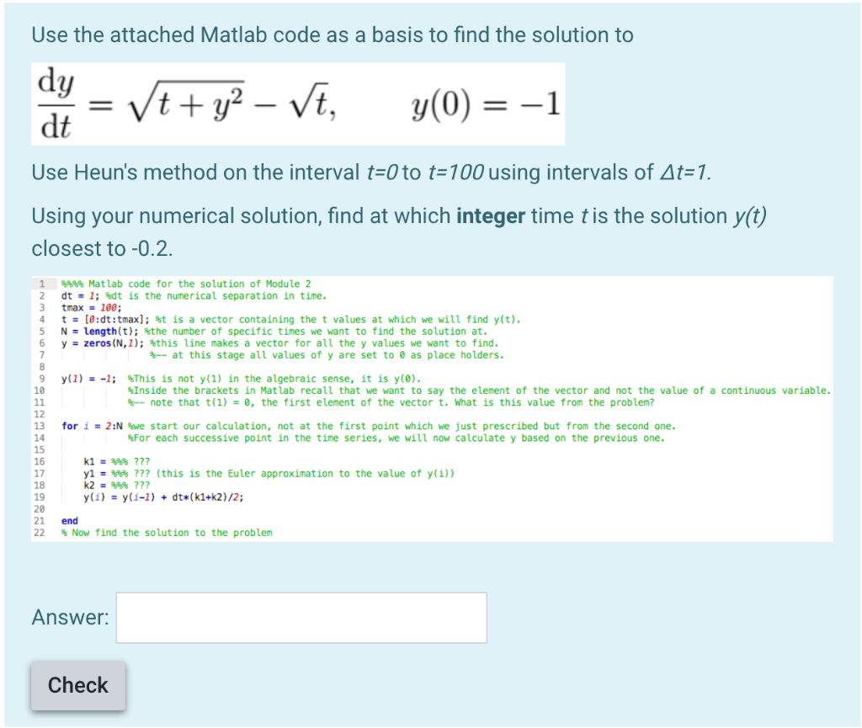
Task: Click the 'Use Heun's method' instruction line
Action: coord(371,173)
